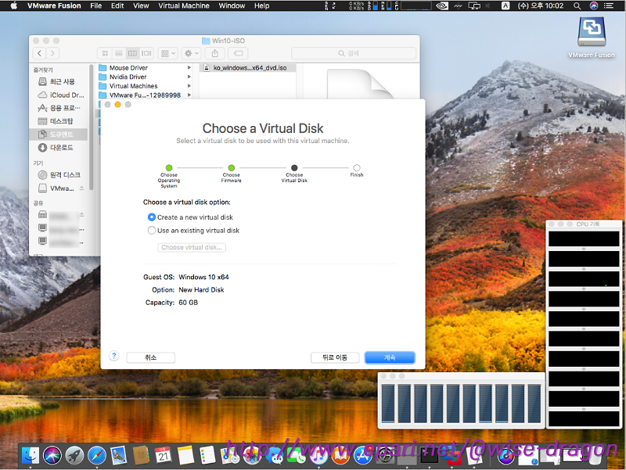Click the Choose Operating System step indicator
Image resolution: width=626 pixels, height=470 pixels.
[169, 168]
